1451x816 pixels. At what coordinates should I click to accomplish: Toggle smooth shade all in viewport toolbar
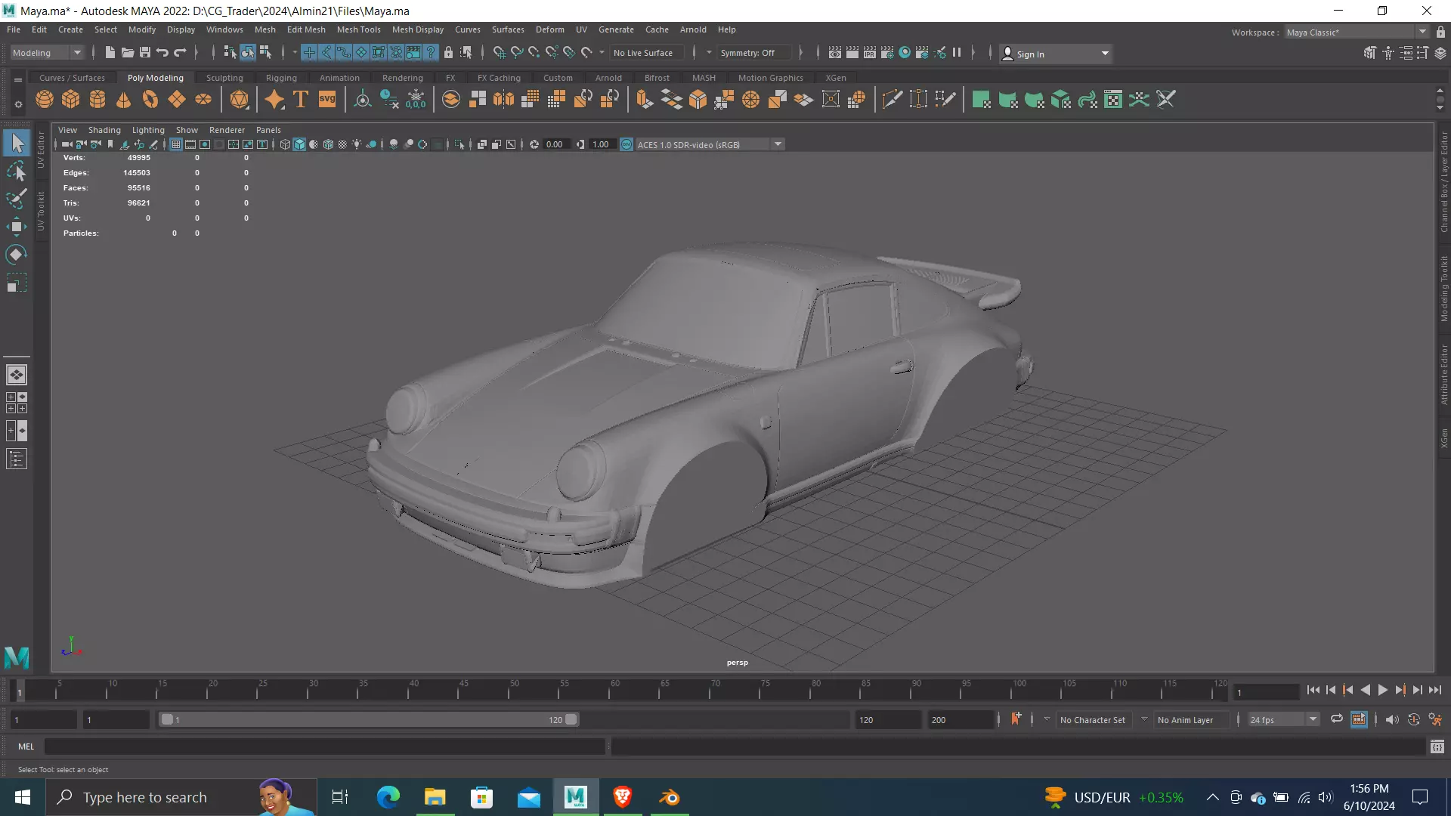(299, 144)
